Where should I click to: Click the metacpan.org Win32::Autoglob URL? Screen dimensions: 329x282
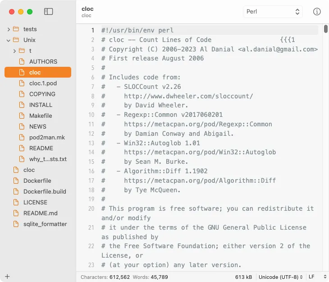pos(200,152)
